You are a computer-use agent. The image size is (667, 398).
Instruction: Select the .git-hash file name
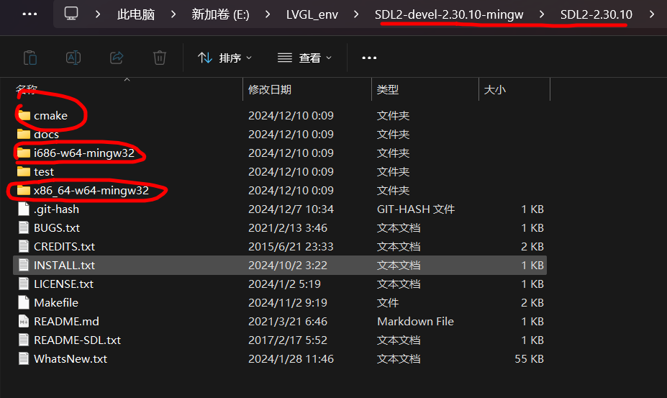pyautogui.click(x=56, y=209)
